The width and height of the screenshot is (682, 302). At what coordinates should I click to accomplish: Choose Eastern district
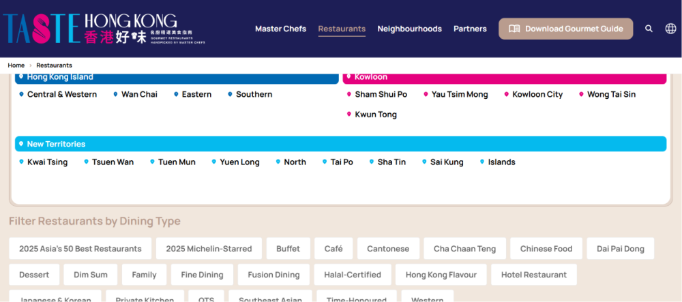(x=193, y=94)
